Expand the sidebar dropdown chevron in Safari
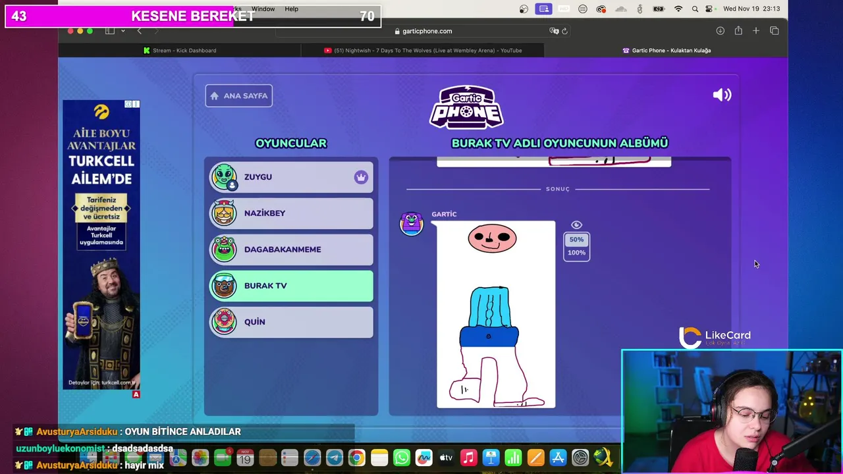The image size is (843, 474). coord(122,31)
